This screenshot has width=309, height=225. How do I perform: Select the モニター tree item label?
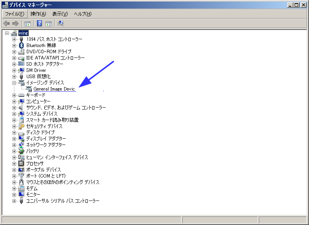(33, 195)
